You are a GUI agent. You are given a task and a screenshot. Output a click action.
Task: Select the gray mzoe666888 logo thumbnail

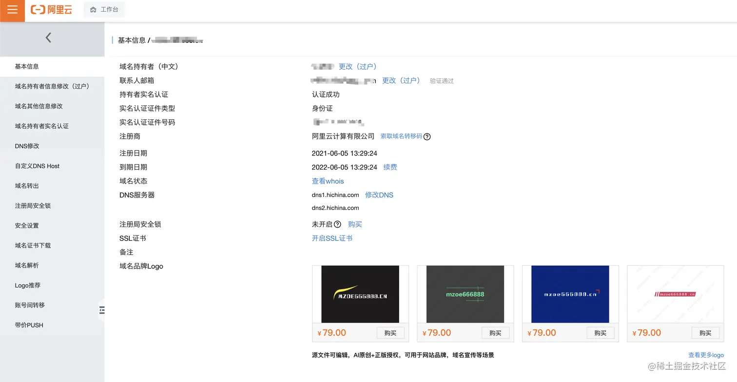click(465, 294)
